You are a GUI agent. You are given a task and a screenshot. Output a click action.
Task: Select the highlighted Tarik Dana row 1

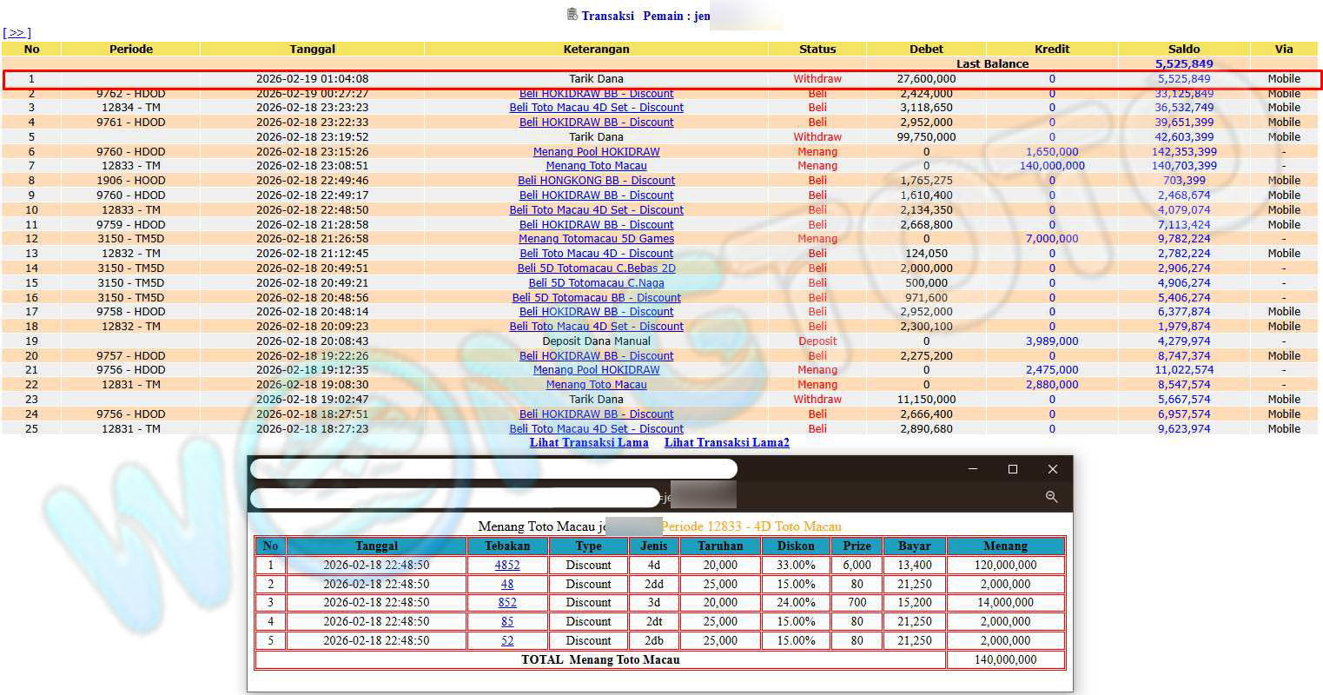[596, 79]
